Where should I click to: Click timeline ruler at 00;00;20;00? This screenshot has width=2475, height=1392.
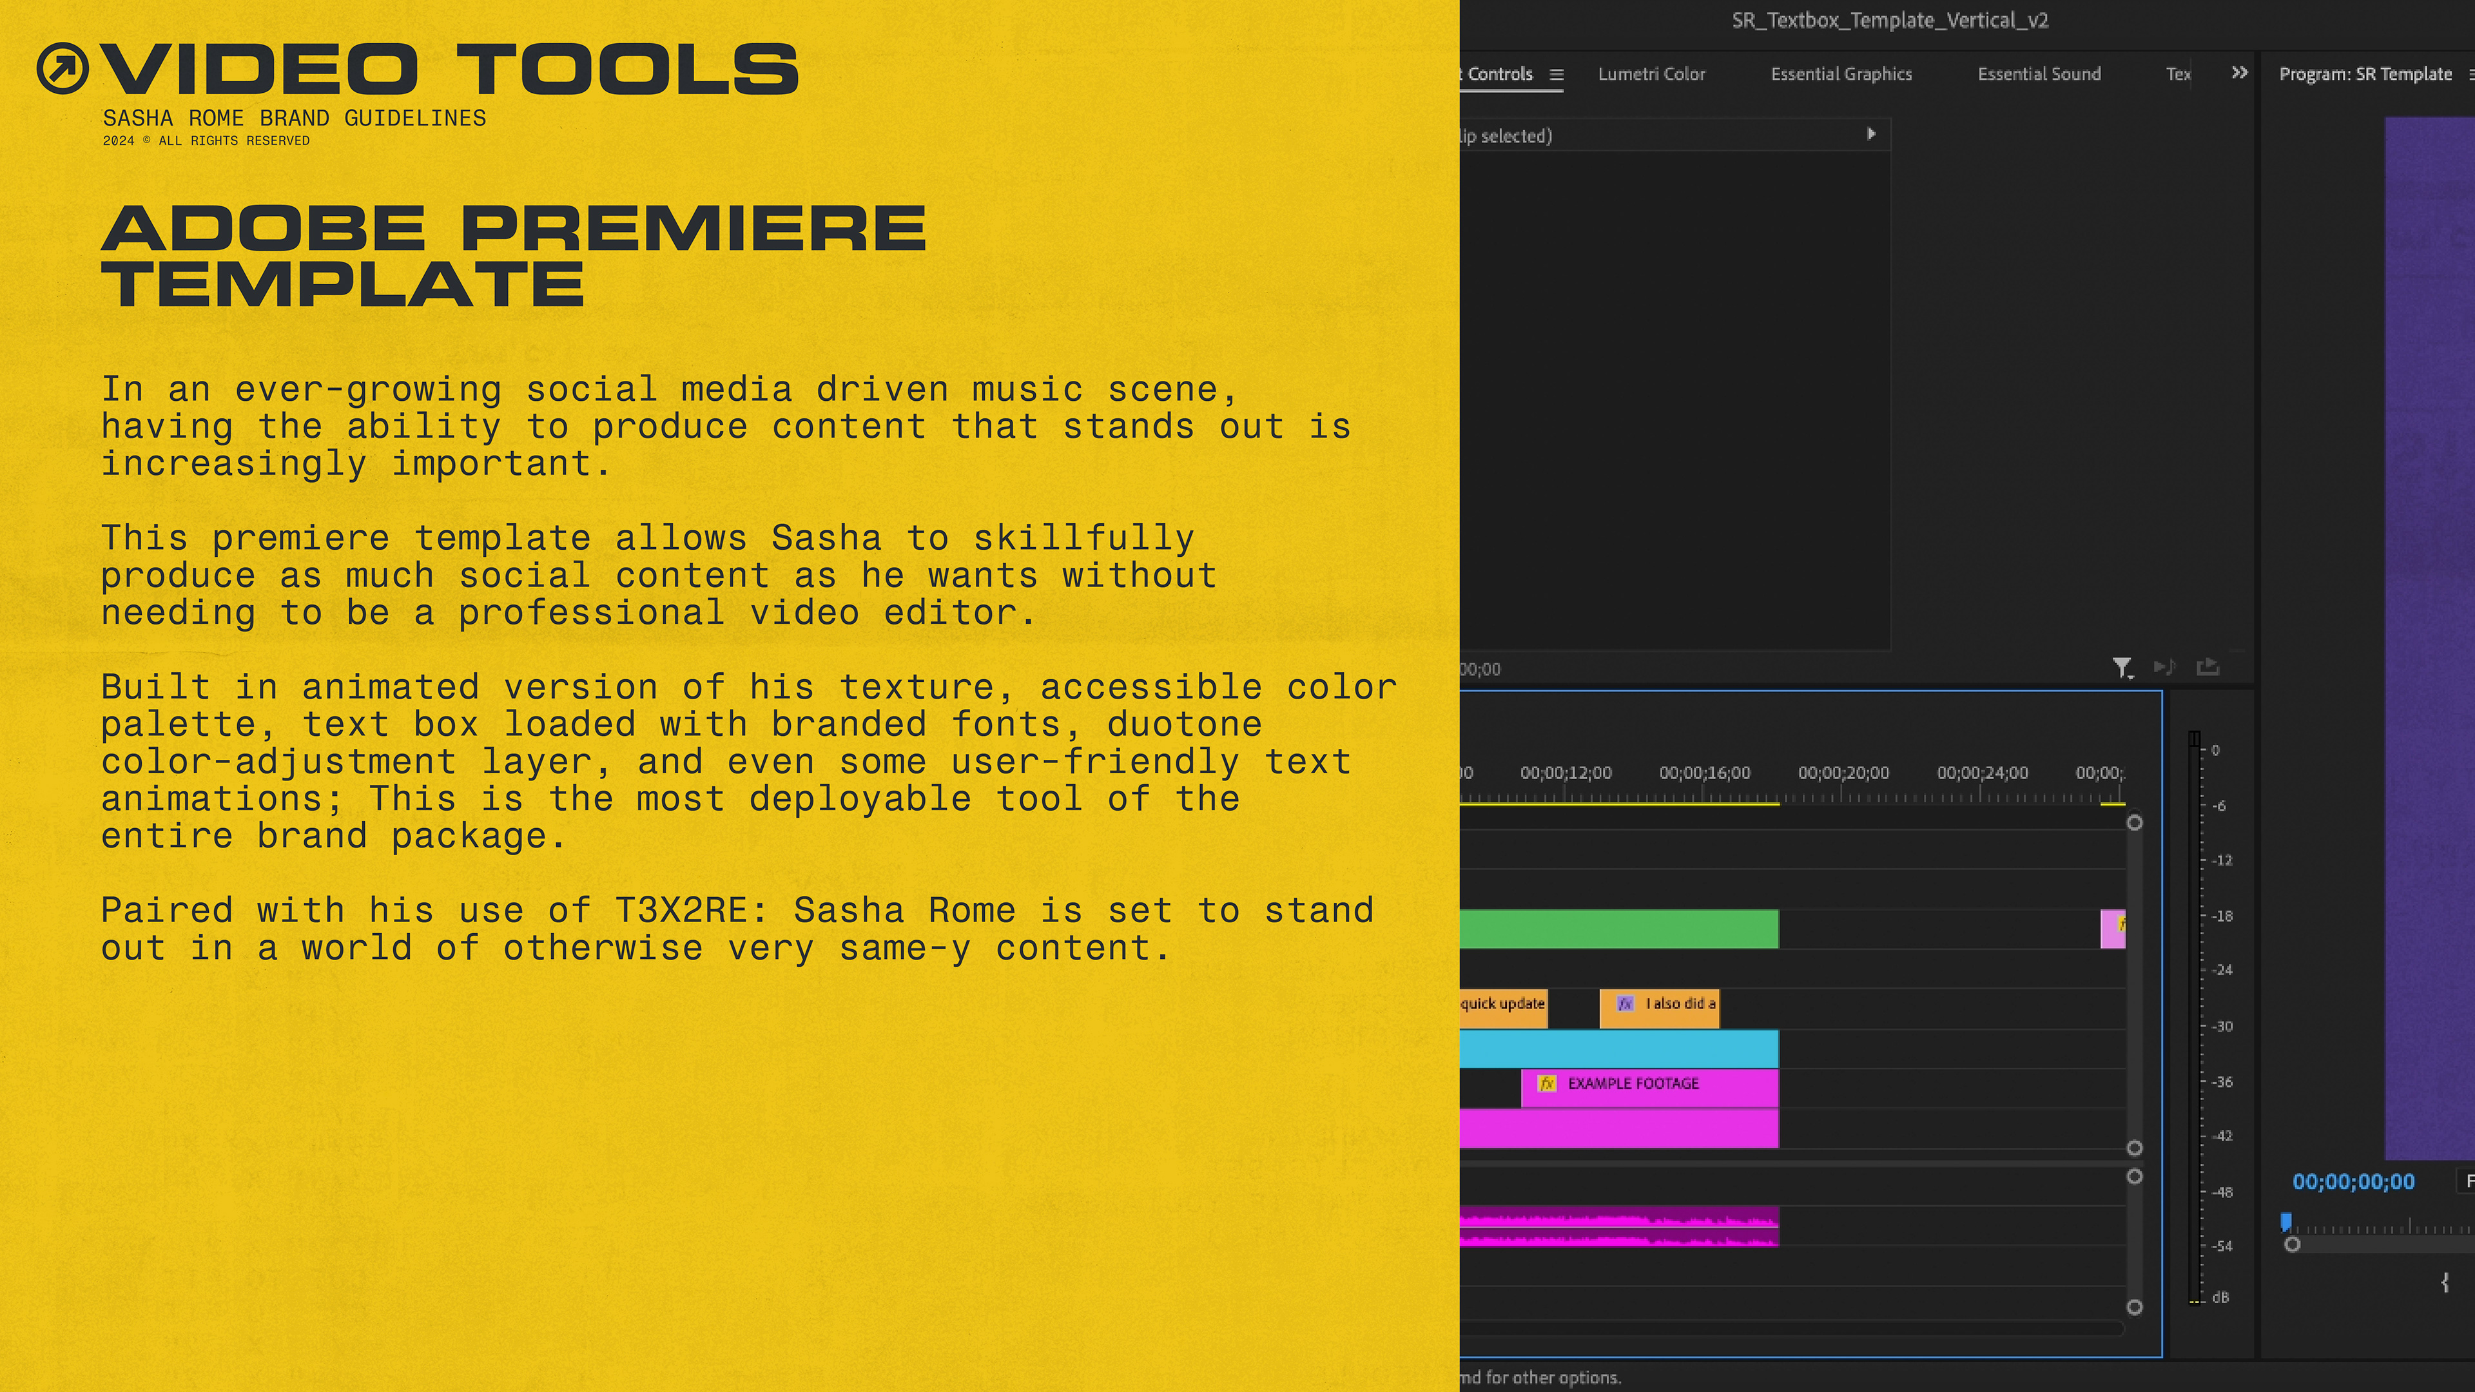[x=1843, y=773]
